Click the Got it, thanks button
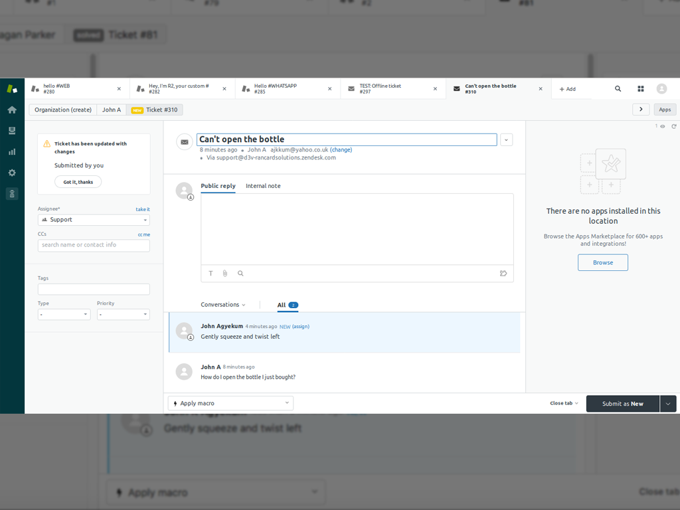The width and height of the screenshot is (680, 510). click(78, 182)
